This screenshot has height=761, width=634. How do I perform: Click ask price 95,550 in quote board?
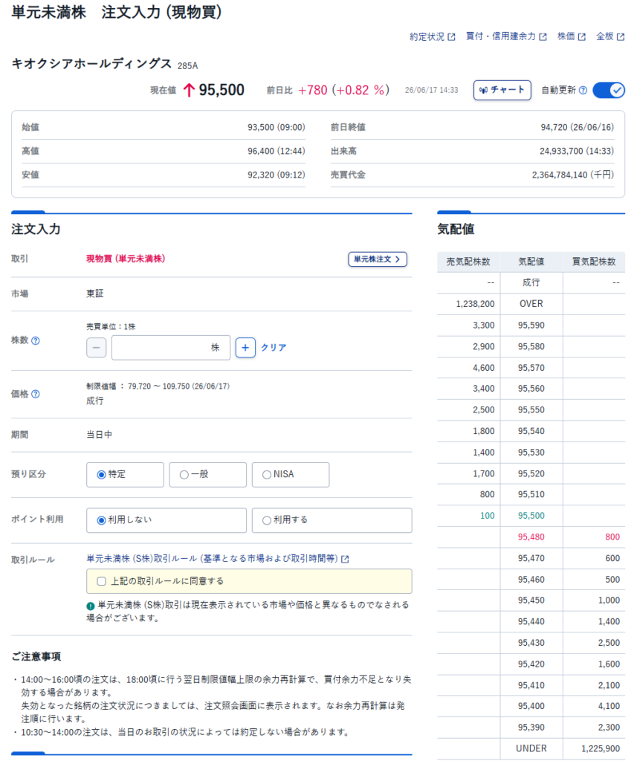click(x=531, y=410)
